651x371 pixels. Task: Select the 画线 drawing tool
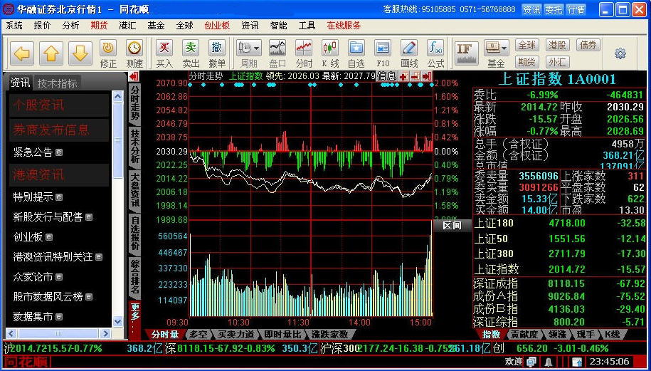coord(409,54)
